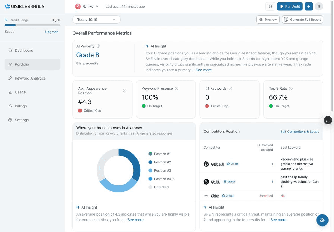The image size is (334, 232).
Task: Open the SHEIN competitor link
Action: [216, 182]
